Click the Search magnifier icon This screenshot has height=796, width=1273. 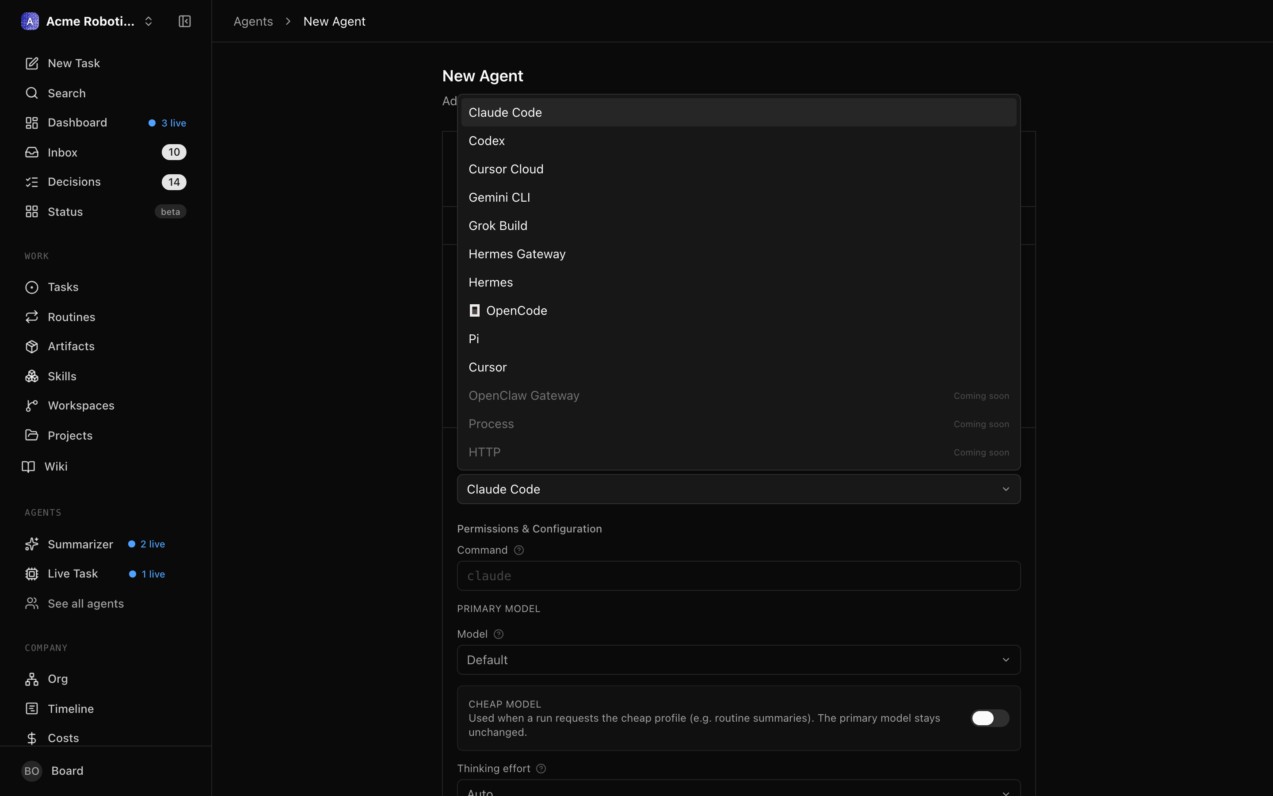(31, 93)
